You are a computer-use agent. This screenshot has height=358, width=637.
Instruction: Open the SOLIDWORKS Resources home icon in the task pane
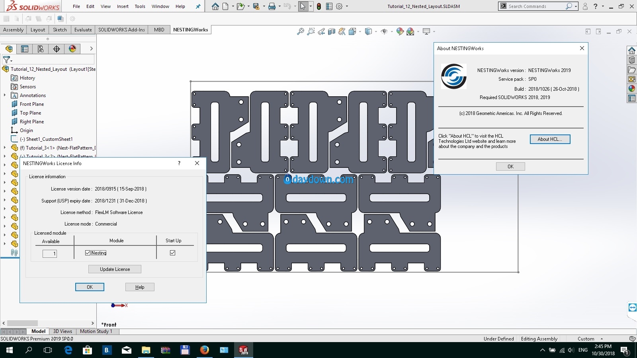pos(632,51)
